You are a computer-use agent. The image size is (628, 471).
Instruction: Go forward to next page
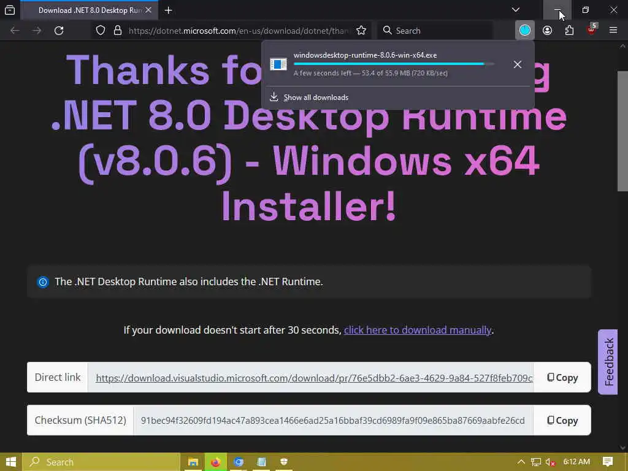point(36,31)
